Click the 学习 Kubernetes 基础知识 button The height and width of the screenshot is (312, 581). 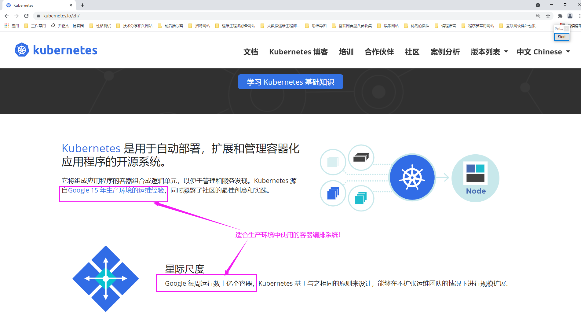[x=290, y=82]
